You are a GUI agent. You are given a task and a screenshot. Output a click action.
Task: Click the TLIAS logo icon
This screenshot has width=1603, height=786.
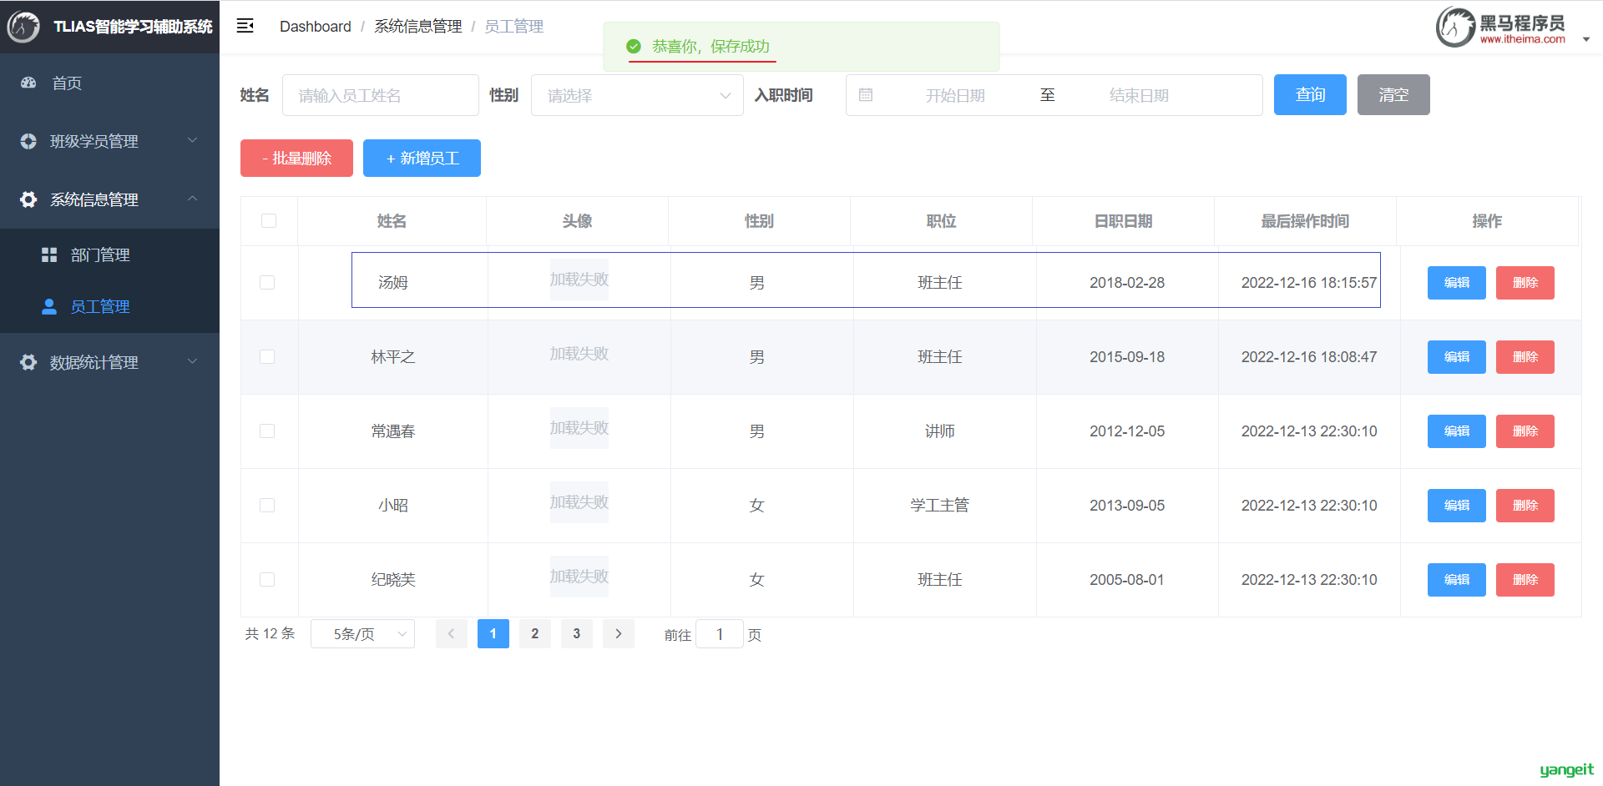click(x=23, y=27)
